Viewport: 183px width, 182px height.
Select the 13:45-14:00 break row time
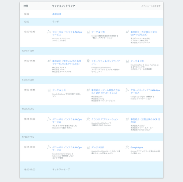pyautogui.click(x=28, y=51)
